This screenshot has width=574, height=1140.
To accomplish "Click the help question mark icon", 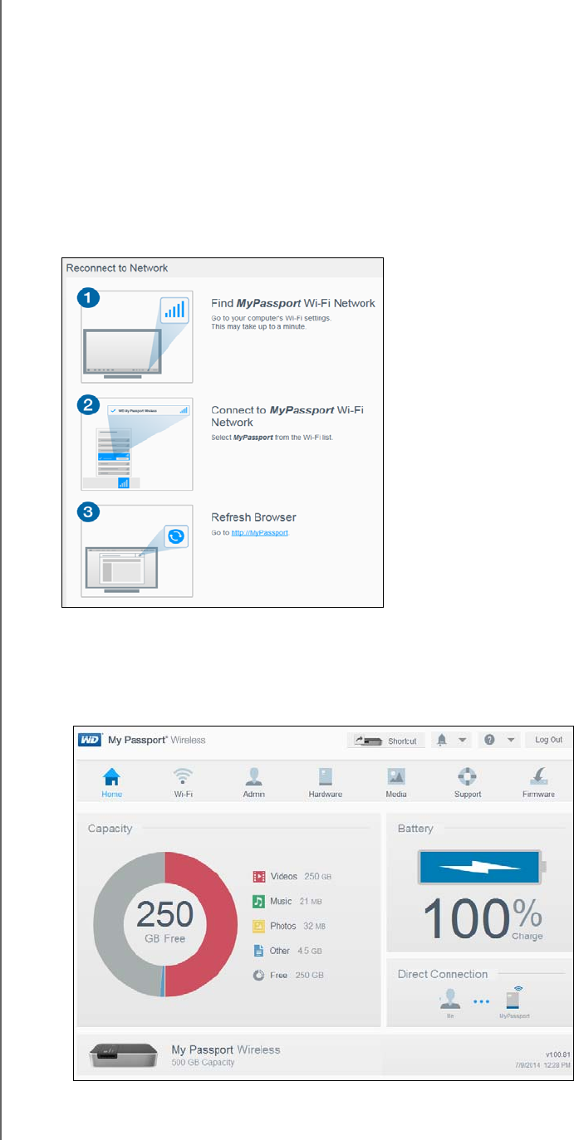I will pos(490,740).
